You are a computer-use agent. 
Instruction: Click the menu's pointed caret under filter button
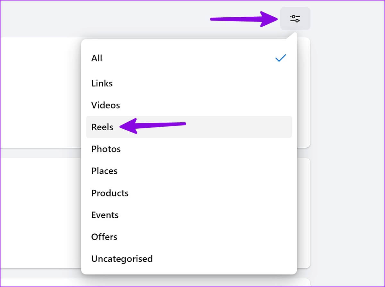[291, 36]
